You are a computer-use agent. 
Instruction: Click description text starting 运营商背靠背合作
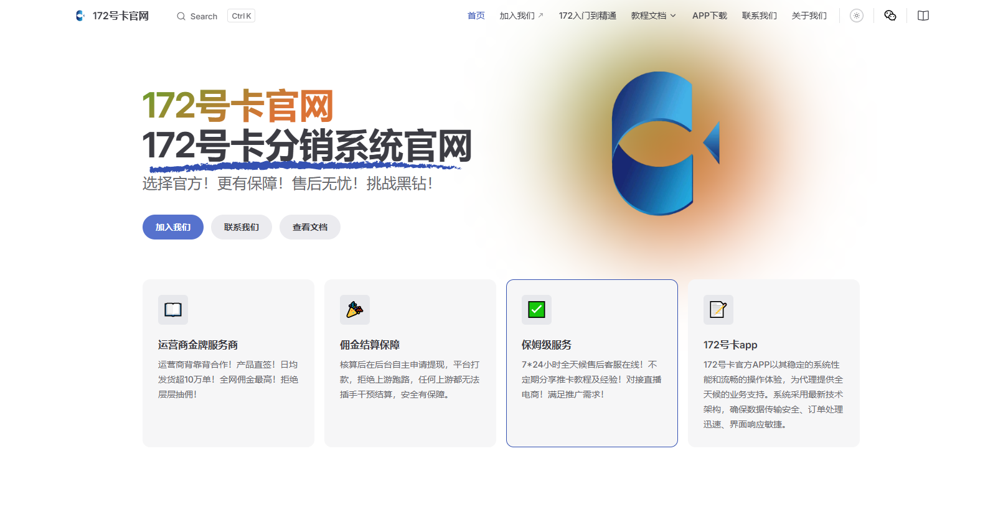(x=228, y=379)
